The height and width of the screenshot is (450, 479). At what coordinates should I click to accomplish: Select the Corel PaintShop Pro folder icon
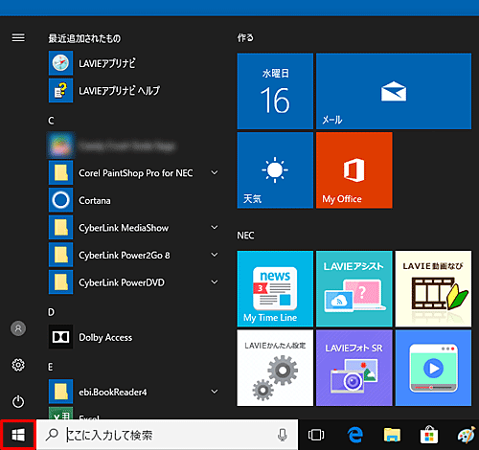(x=60, y=172)
